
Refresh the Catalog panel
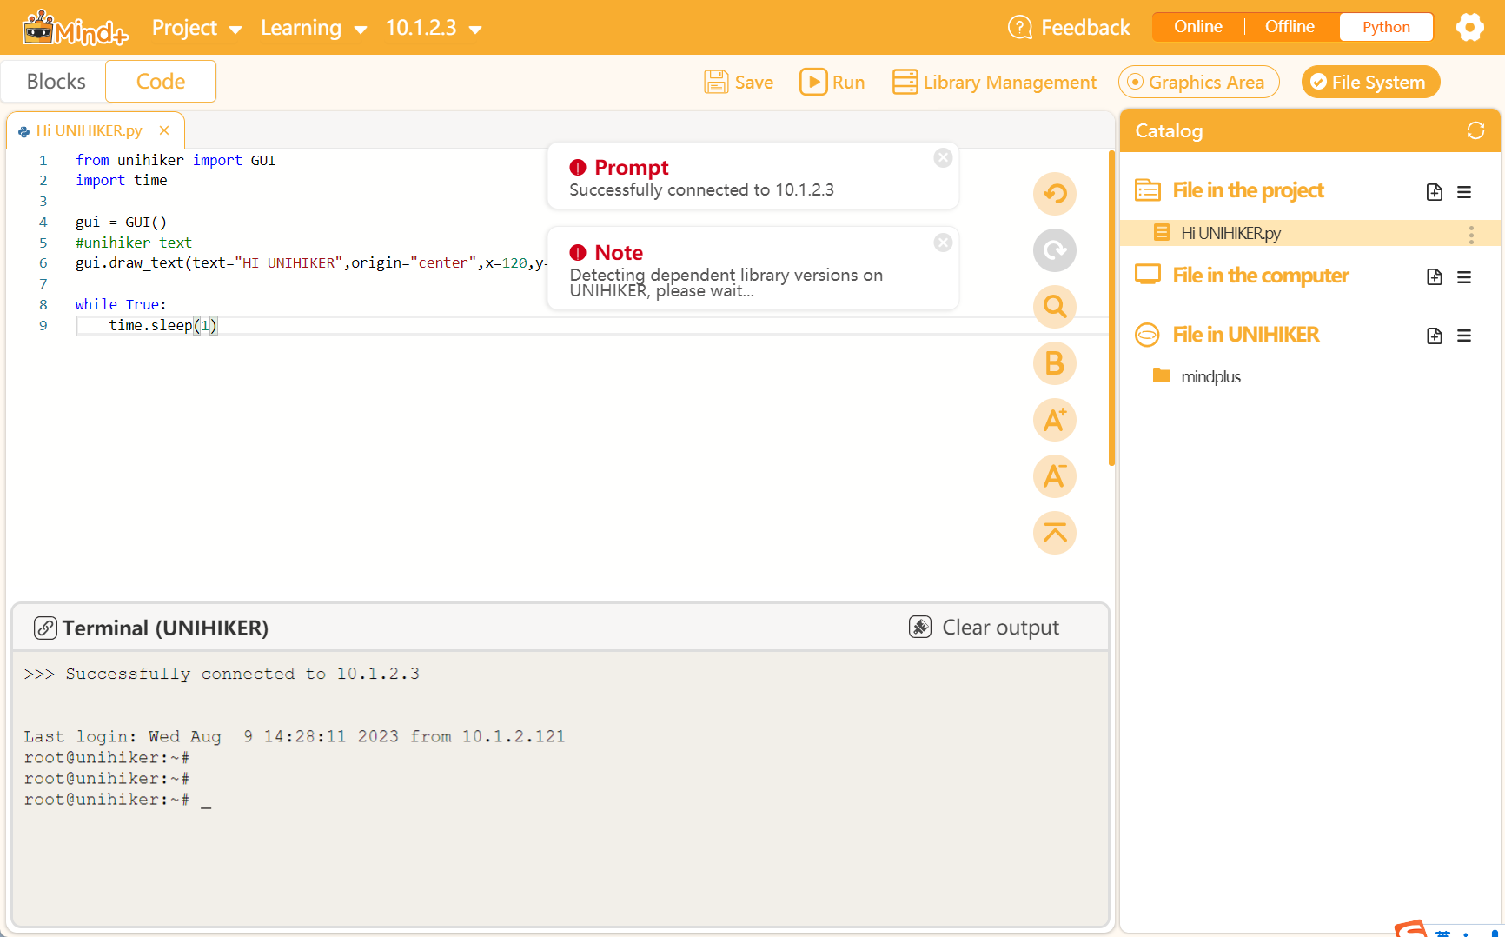pos(1475,130)
